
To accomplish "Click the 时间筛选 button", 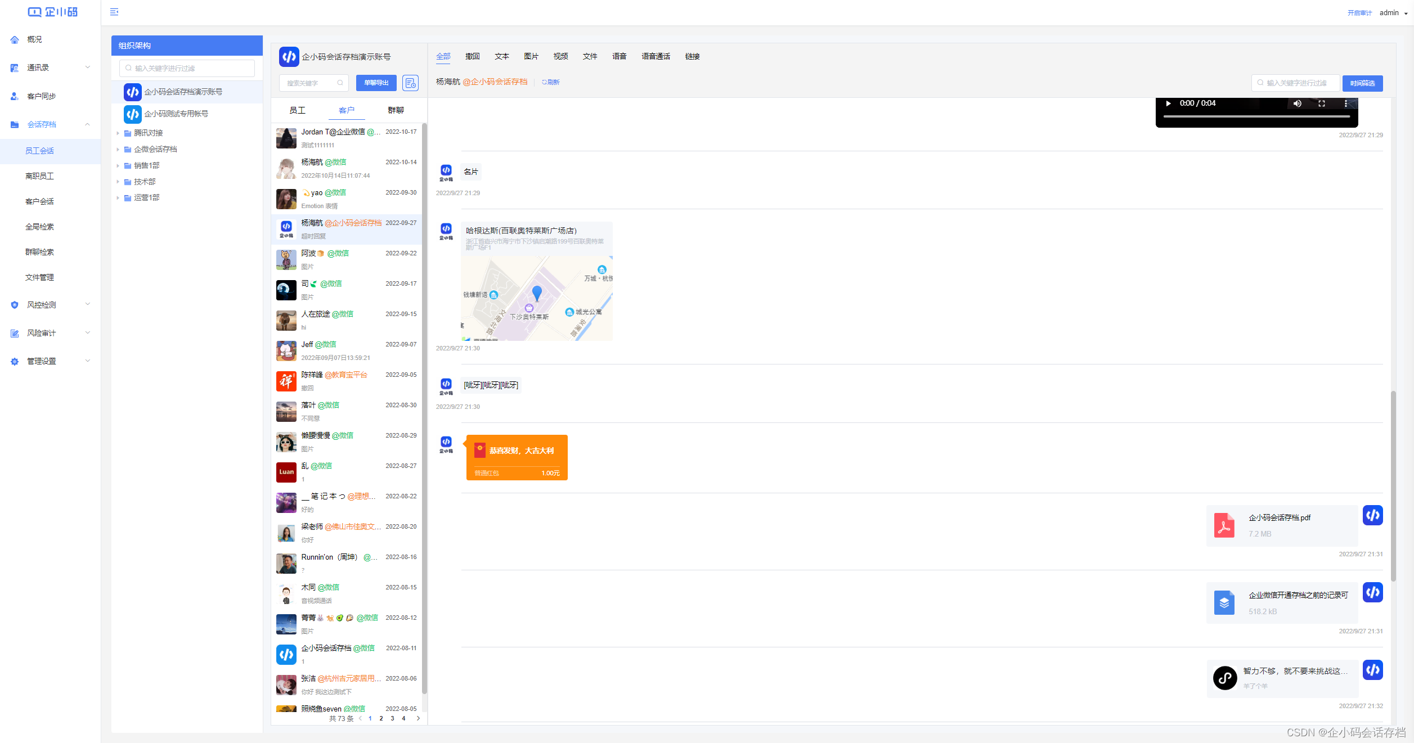I will (x=1362, y=83).
